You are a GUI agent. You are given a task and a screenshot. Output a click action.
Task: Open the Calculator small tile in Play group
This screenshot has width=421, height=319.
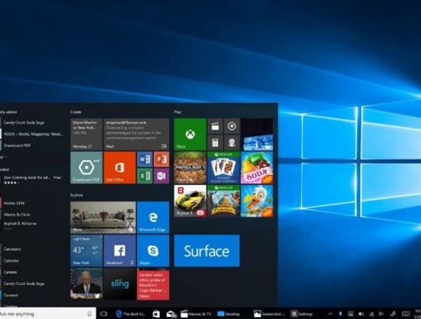(x=215, y=143)
